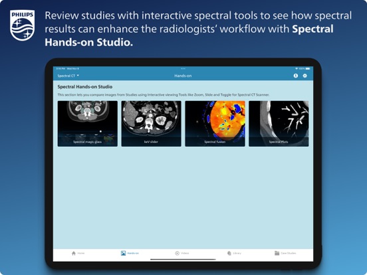
Task: Click the Philips shield logo
Action: (x=22, y=25)
